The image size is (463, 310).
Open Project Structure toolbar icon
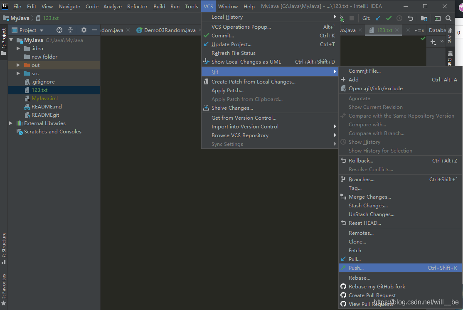point(424,18)
